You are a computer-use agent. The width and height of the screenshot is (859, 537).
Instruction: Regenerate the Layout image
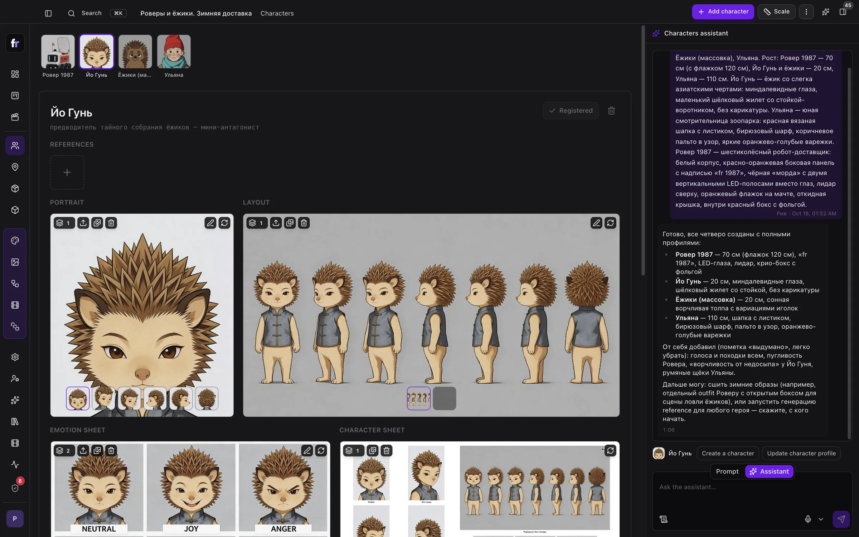tap(610, 223)
